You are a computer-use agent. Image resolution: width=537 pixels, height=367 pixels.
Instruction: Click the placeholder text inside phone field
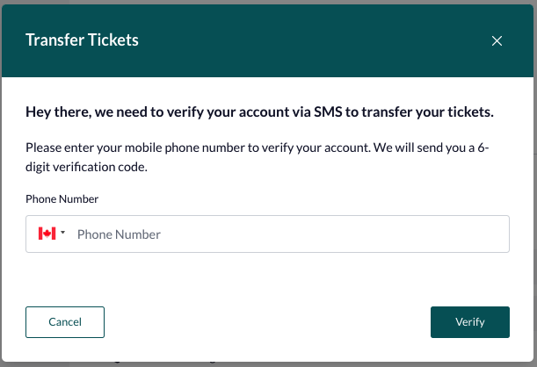tap(119, 234)
